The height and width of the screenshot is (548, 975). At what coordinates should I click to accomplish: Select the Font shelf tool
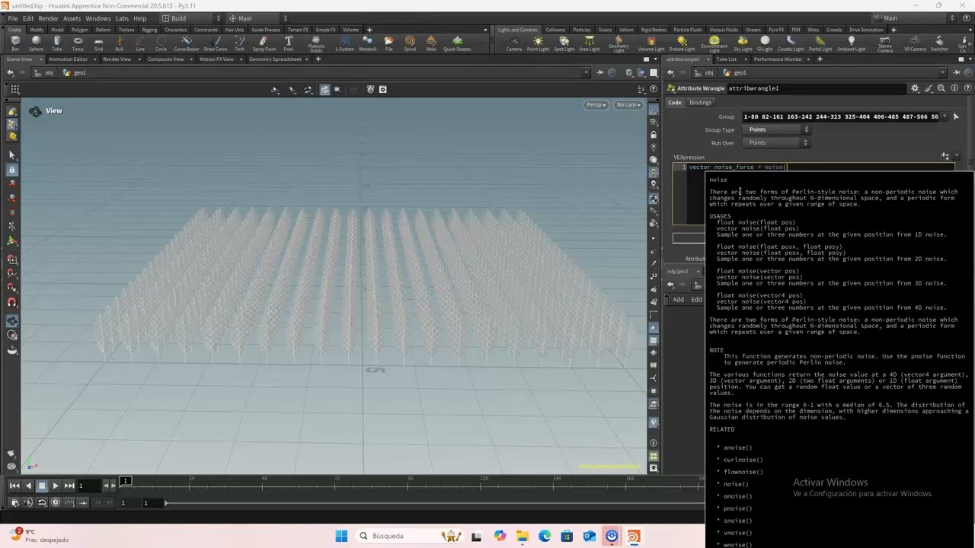coord(288,43)
